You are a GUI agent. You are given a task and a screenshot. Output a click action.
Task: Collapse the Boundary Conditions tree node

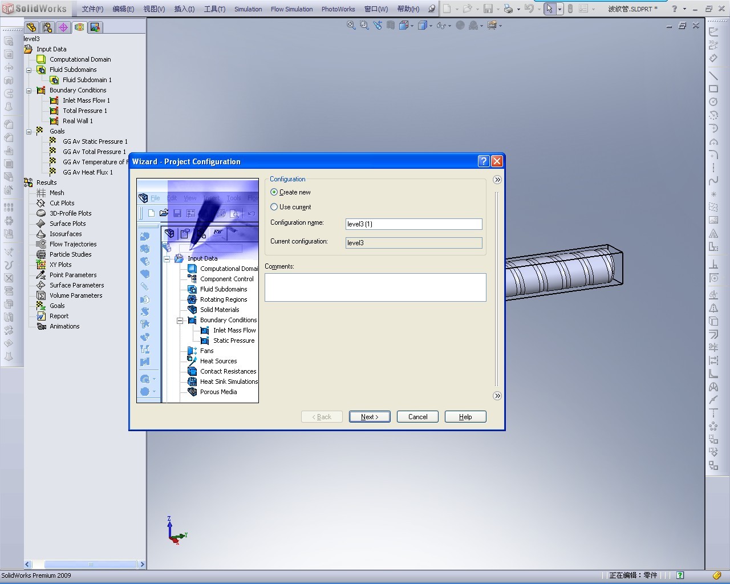pyautogui.click(x=29, y=91)
